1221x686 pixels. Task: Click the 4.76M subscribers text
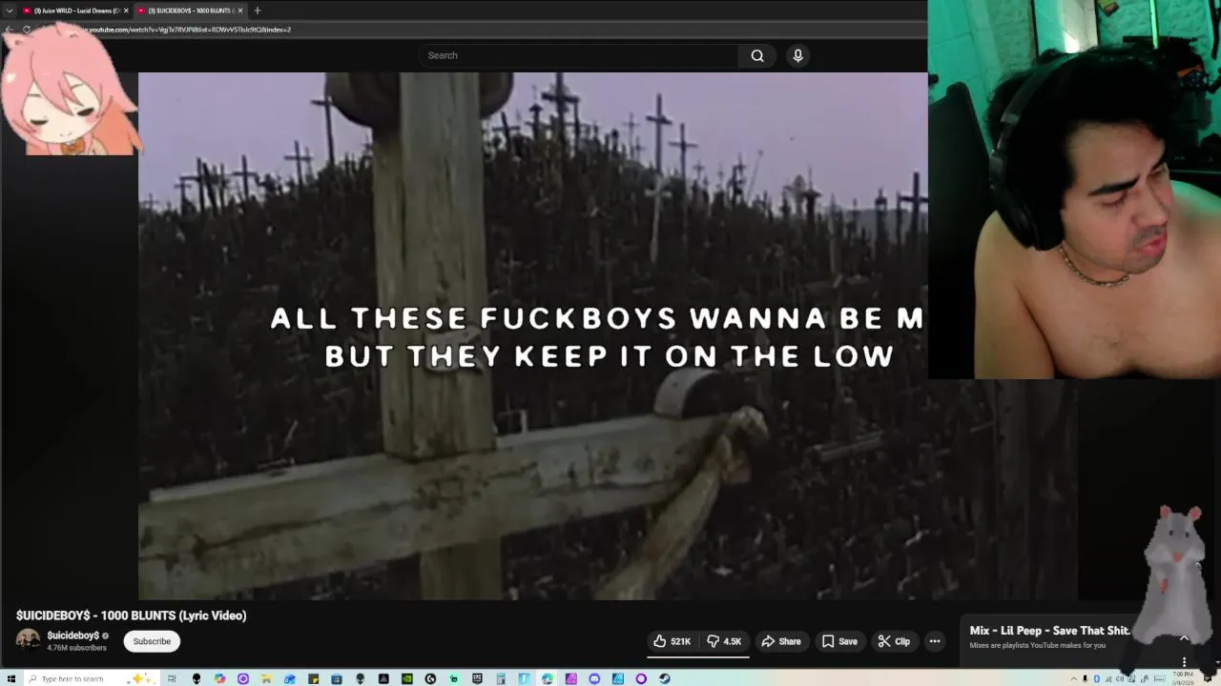pos(76,648)
